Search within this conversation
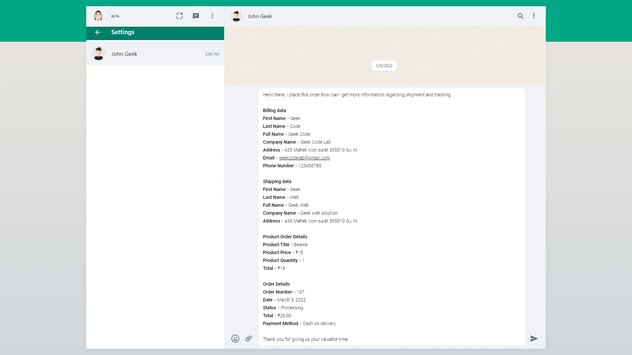Image resolution: width=632 pixels, height=355 pixels. [x=520, y=16]
